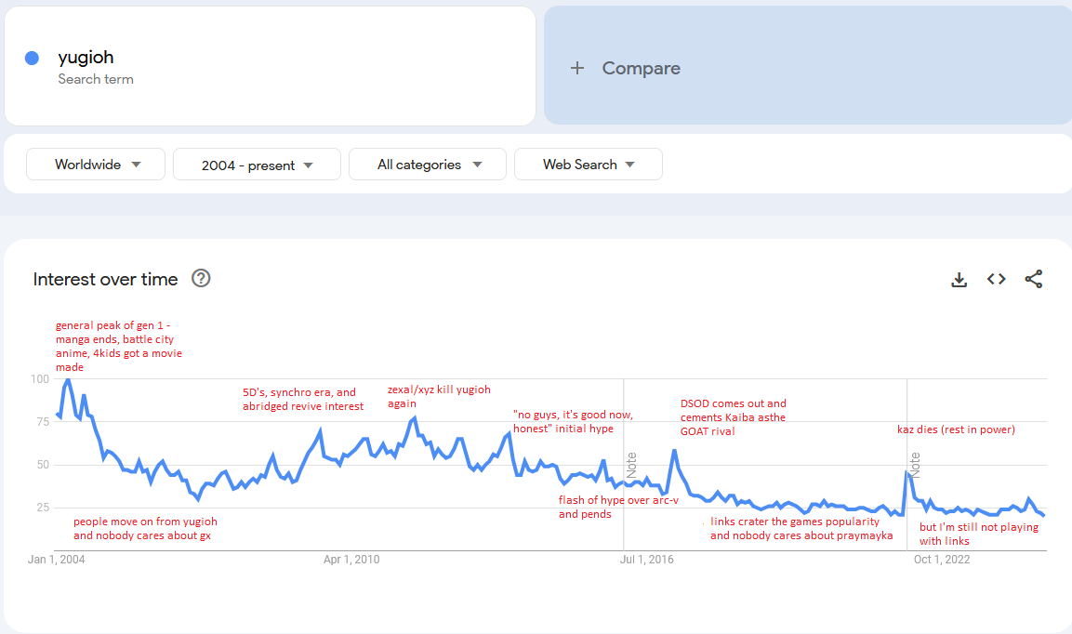Edit the yugioh search term field
The image size is (1072, 634).
pos(270,66)
